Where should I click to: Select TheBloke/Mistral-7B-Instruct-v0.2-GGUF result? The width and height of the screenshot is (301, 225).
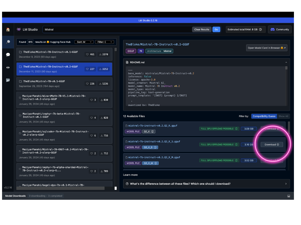coord(64,69)
